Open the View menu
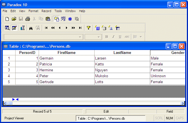 click(22, 11)
